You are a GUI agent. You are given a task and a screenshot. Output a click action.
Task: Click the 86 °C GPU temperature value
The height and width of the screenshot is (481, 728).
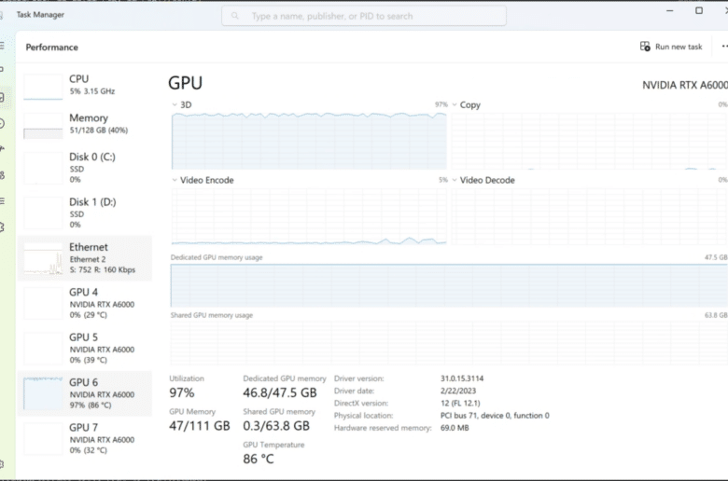[x=259, y=459]
